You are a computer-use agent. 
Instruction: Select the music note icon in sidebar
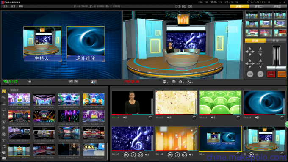click(x=3, y=146)
